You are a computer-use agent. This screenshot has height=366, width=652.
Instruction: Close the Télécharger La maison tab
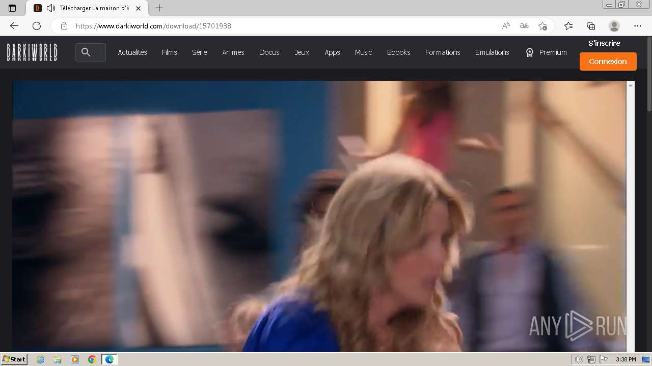[x=138, y=8]
